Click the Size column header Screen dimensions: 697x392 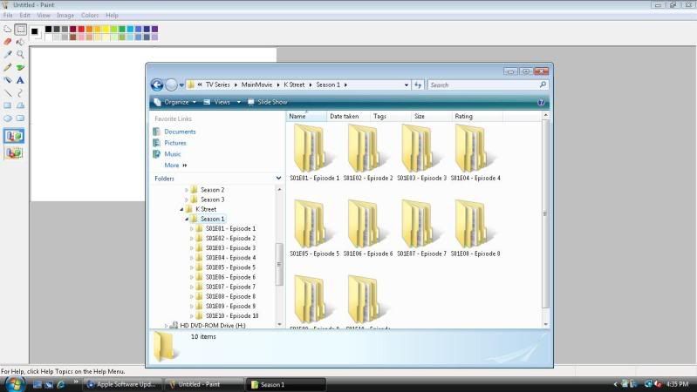pyautogui.click(x=430, y=117)
